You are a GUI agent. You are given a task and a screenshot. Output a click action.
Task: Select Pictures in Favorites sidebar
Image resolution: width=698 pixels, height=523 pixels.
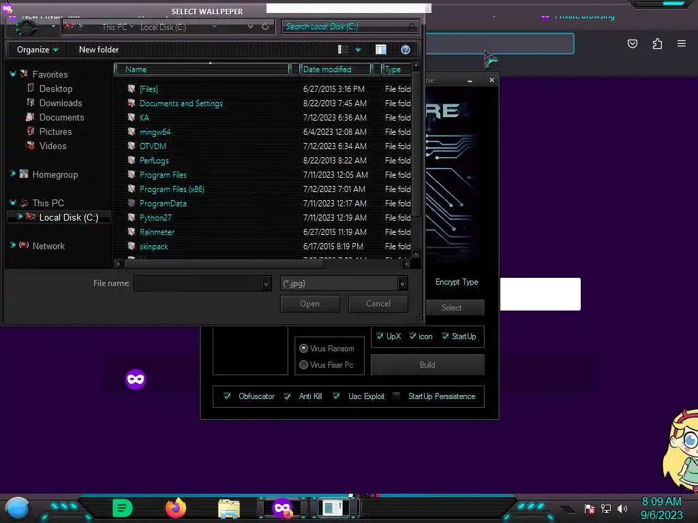[55, 131]
